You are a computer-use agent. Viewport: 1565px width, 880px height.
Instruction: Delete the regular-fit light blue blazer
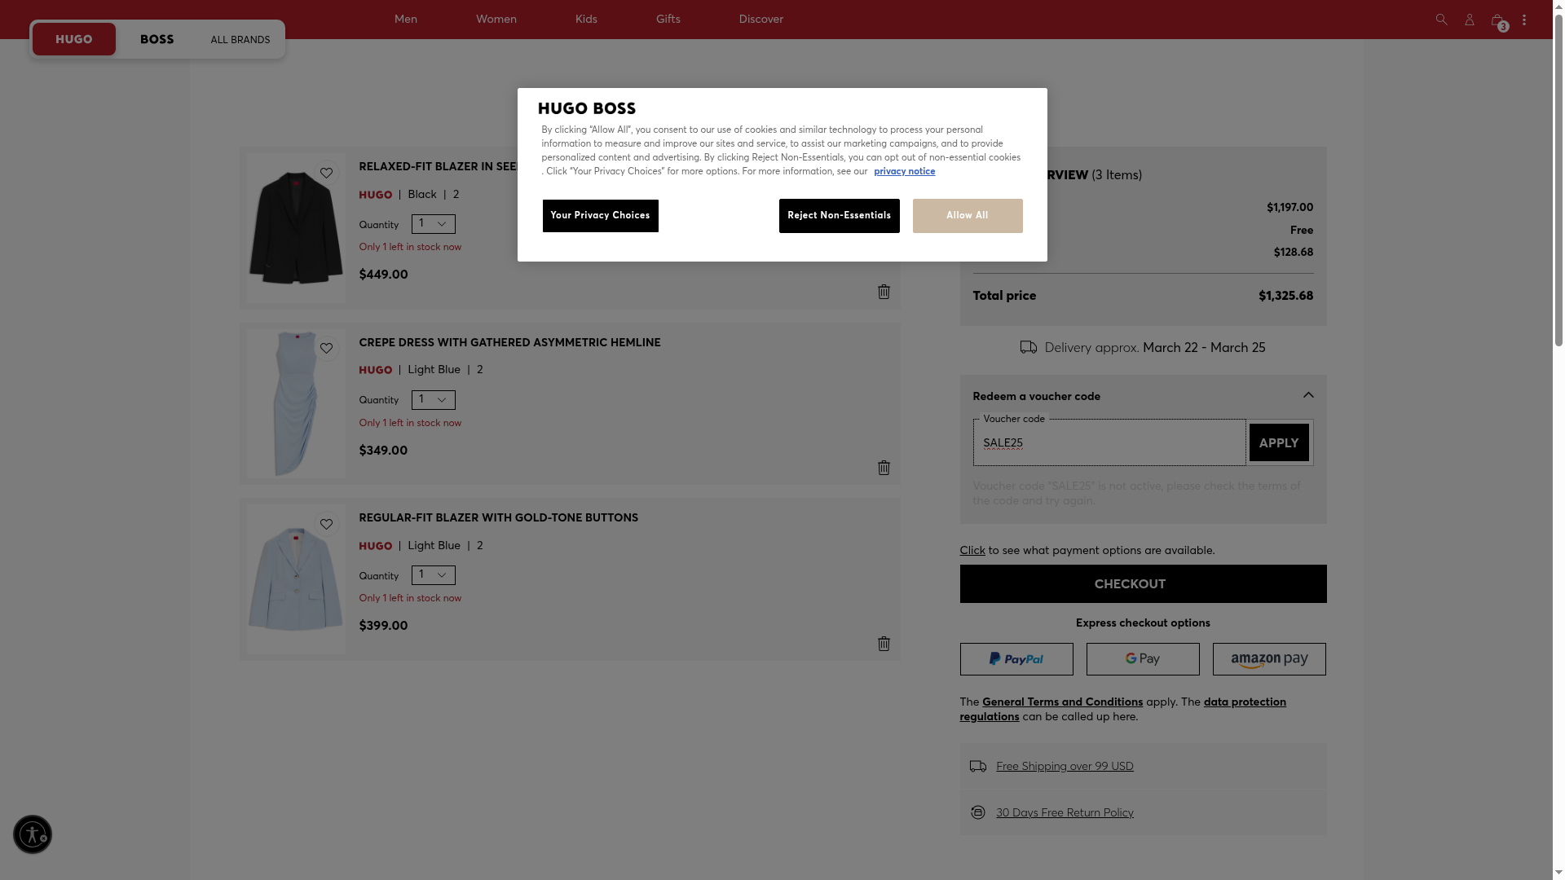pyautogui.click(x=884, y=644)
